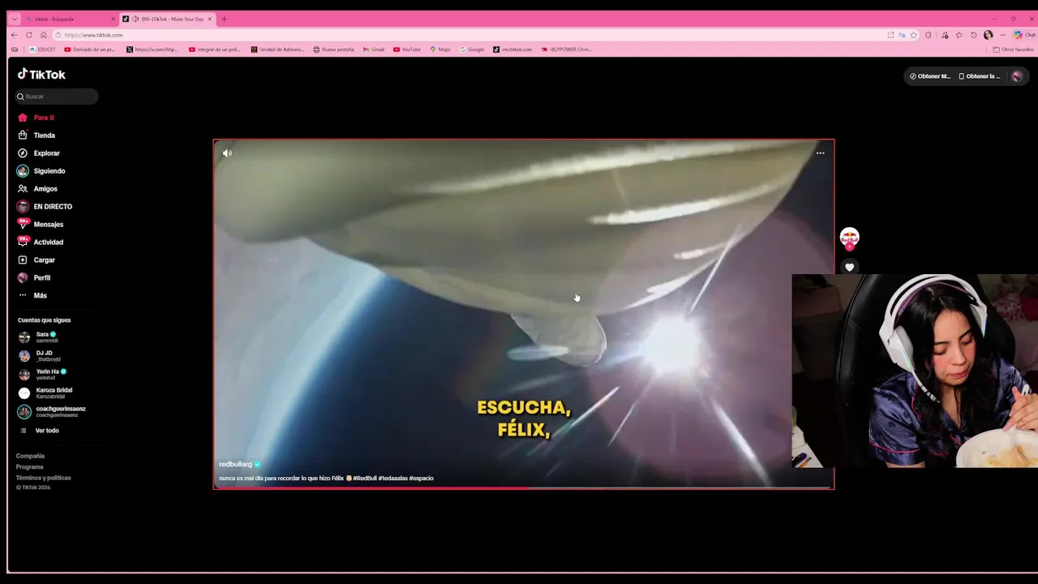Close the tiktok - Búsqueda tab
The width and height of the screenshot is (1038, 584).
click(x=113, y=19)
